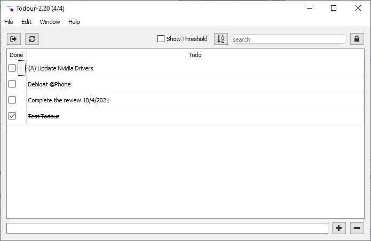The height and width of the screenshot is (241, 371).
Task: Check off Update Nvidia Drivers task
Action: pyautogui.click(x=12, y=68)
